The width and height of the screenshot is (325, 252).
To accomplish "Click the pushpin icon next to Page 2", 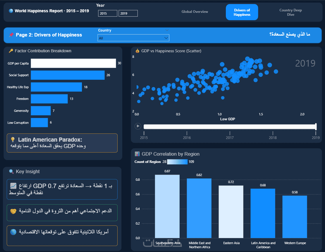I will point(11,35).
